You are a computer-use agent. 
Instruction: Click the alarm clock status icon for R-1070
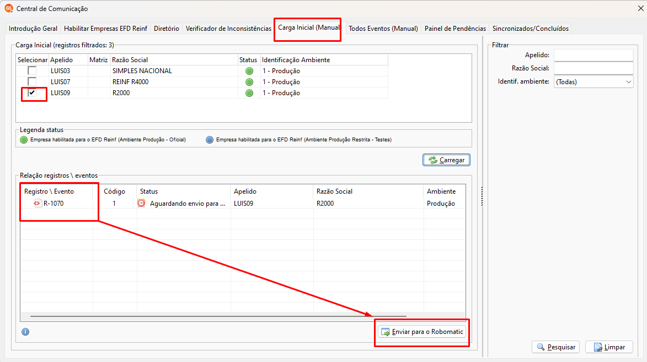141,203
